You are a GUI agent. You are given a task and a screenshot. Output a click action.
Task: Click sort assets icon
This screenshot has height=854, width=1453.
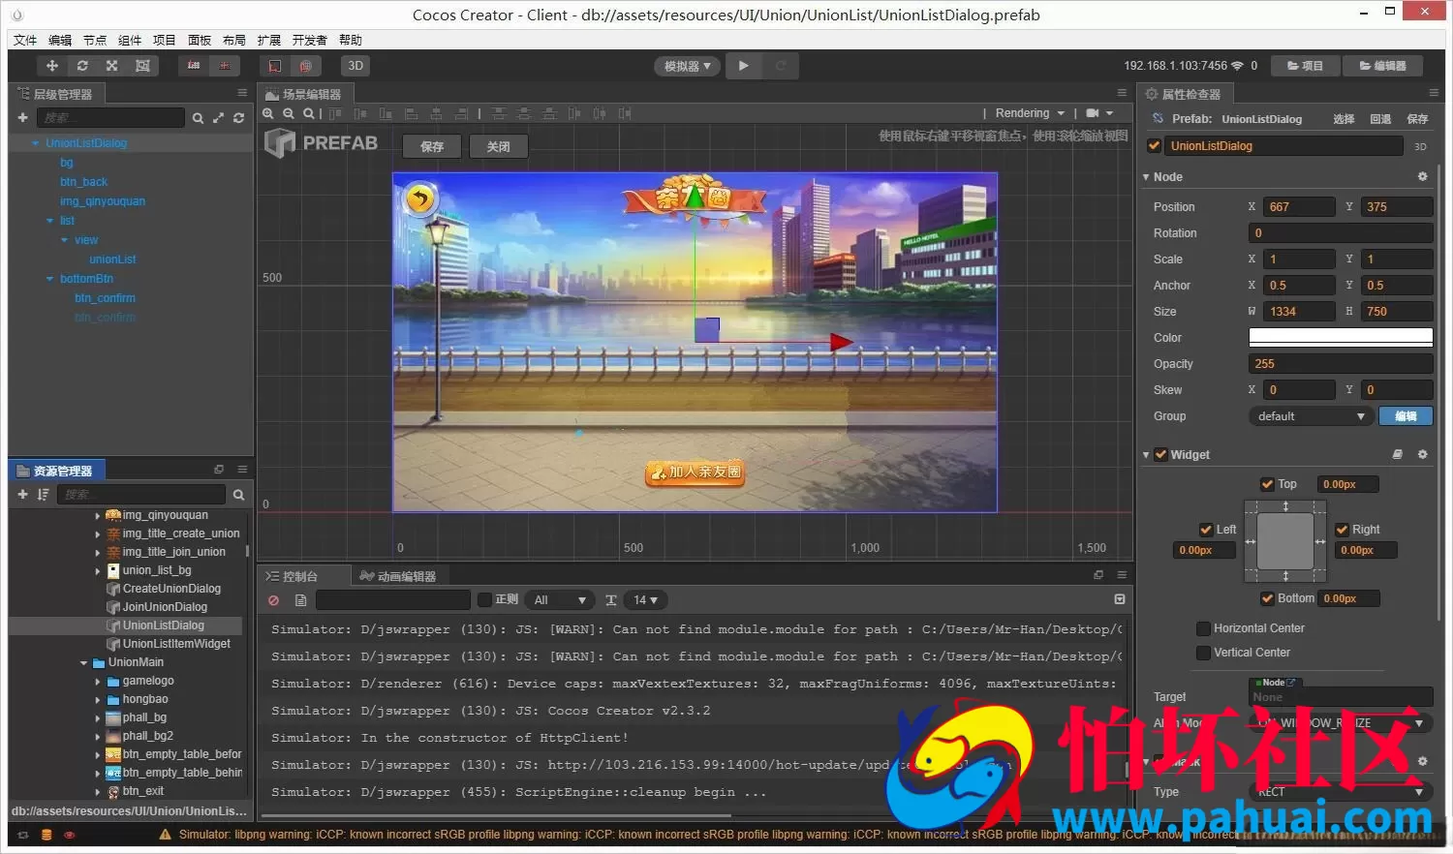point(43,494)
